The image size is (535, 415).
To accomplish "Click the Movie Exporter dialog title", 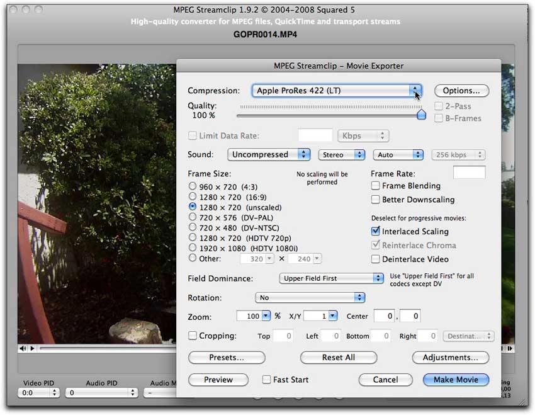I will pyautogui.click(x=339, y=66).
